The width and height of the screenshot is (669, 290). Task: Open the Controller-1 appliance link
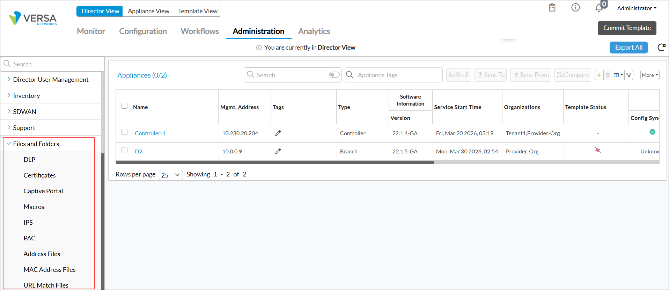coord(150,133)
